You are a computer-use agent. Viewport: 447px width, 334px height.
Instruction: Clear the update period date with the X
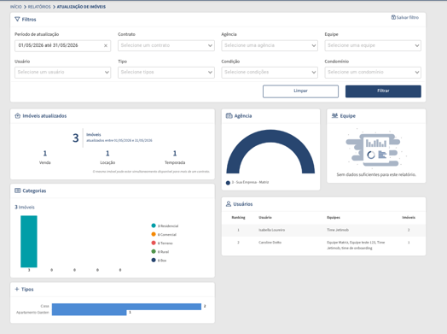(106, 45)
